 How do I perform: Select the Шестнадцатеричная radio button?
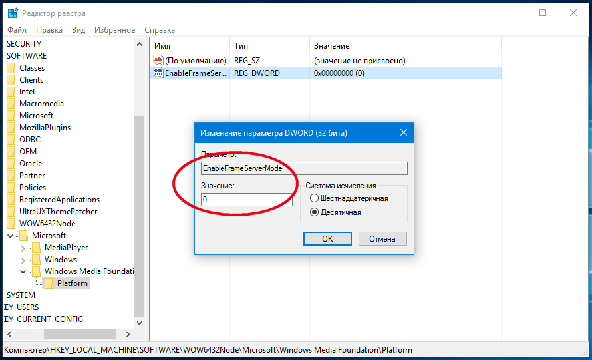tap(314, 198)
